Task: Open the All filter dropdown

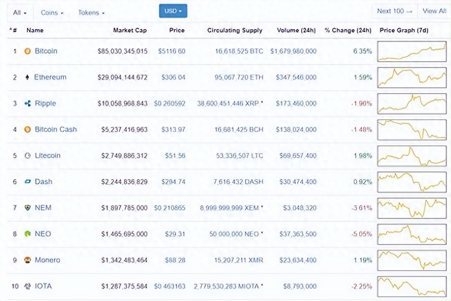Action: [20, 12]
